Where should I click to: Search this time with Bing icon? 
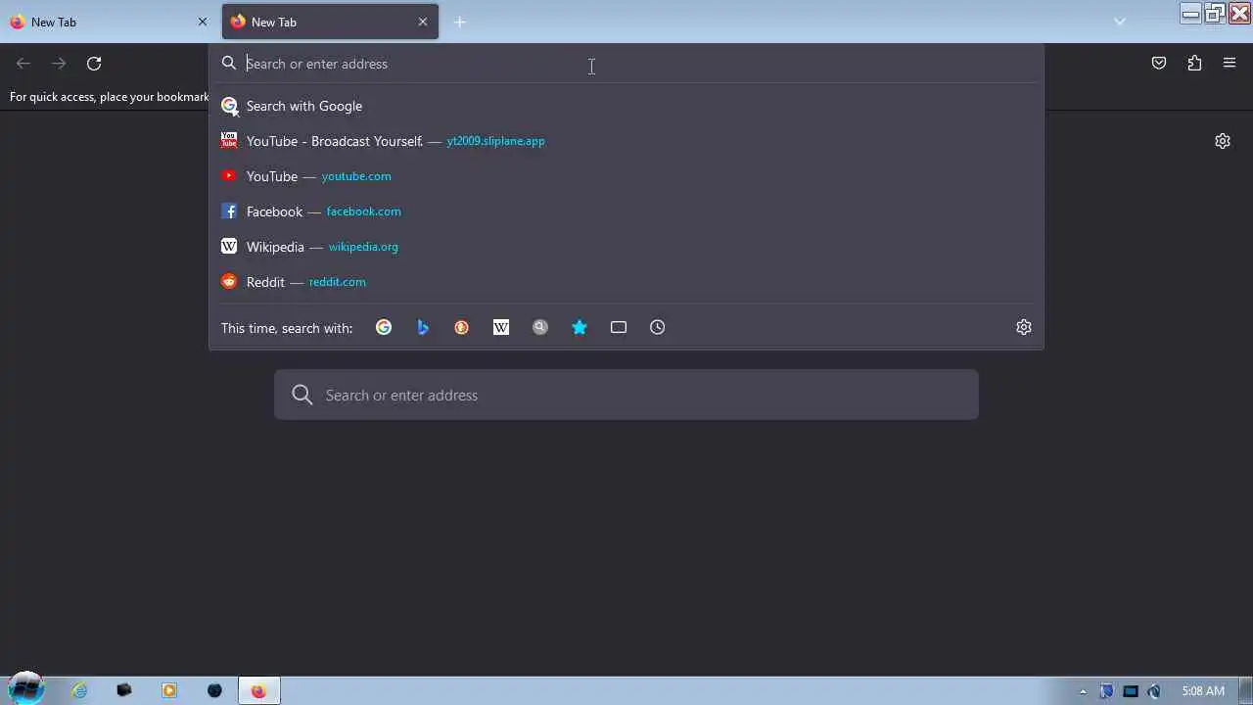(423, 327)
